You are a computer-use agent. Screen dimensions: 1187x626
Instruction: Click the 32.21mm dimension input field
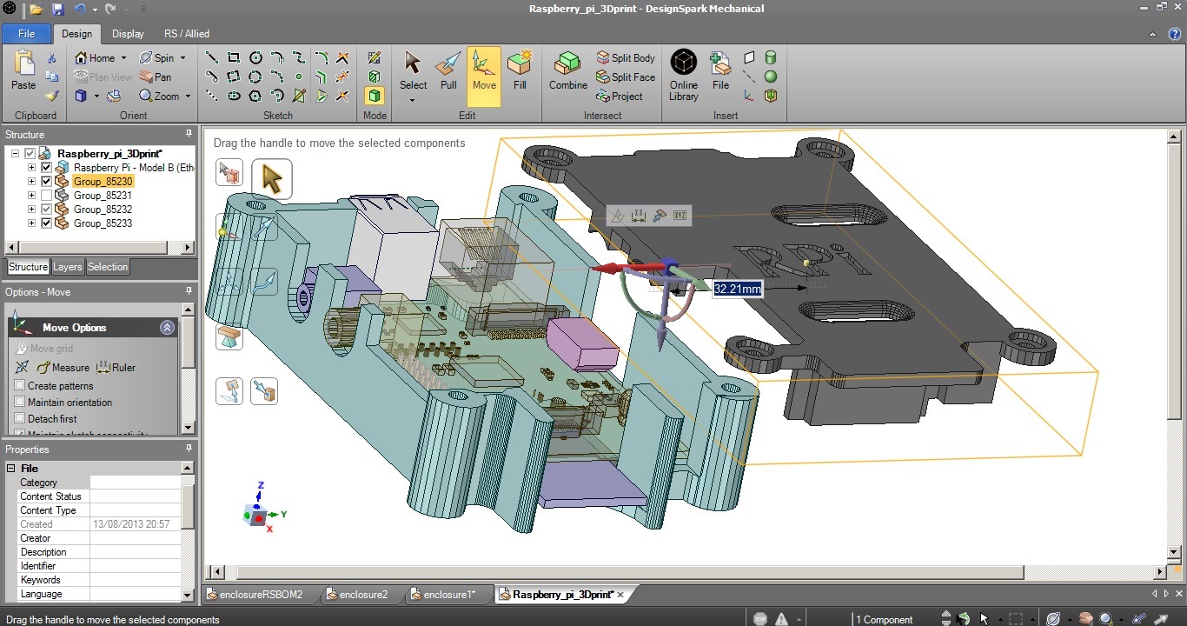[737, 289]
